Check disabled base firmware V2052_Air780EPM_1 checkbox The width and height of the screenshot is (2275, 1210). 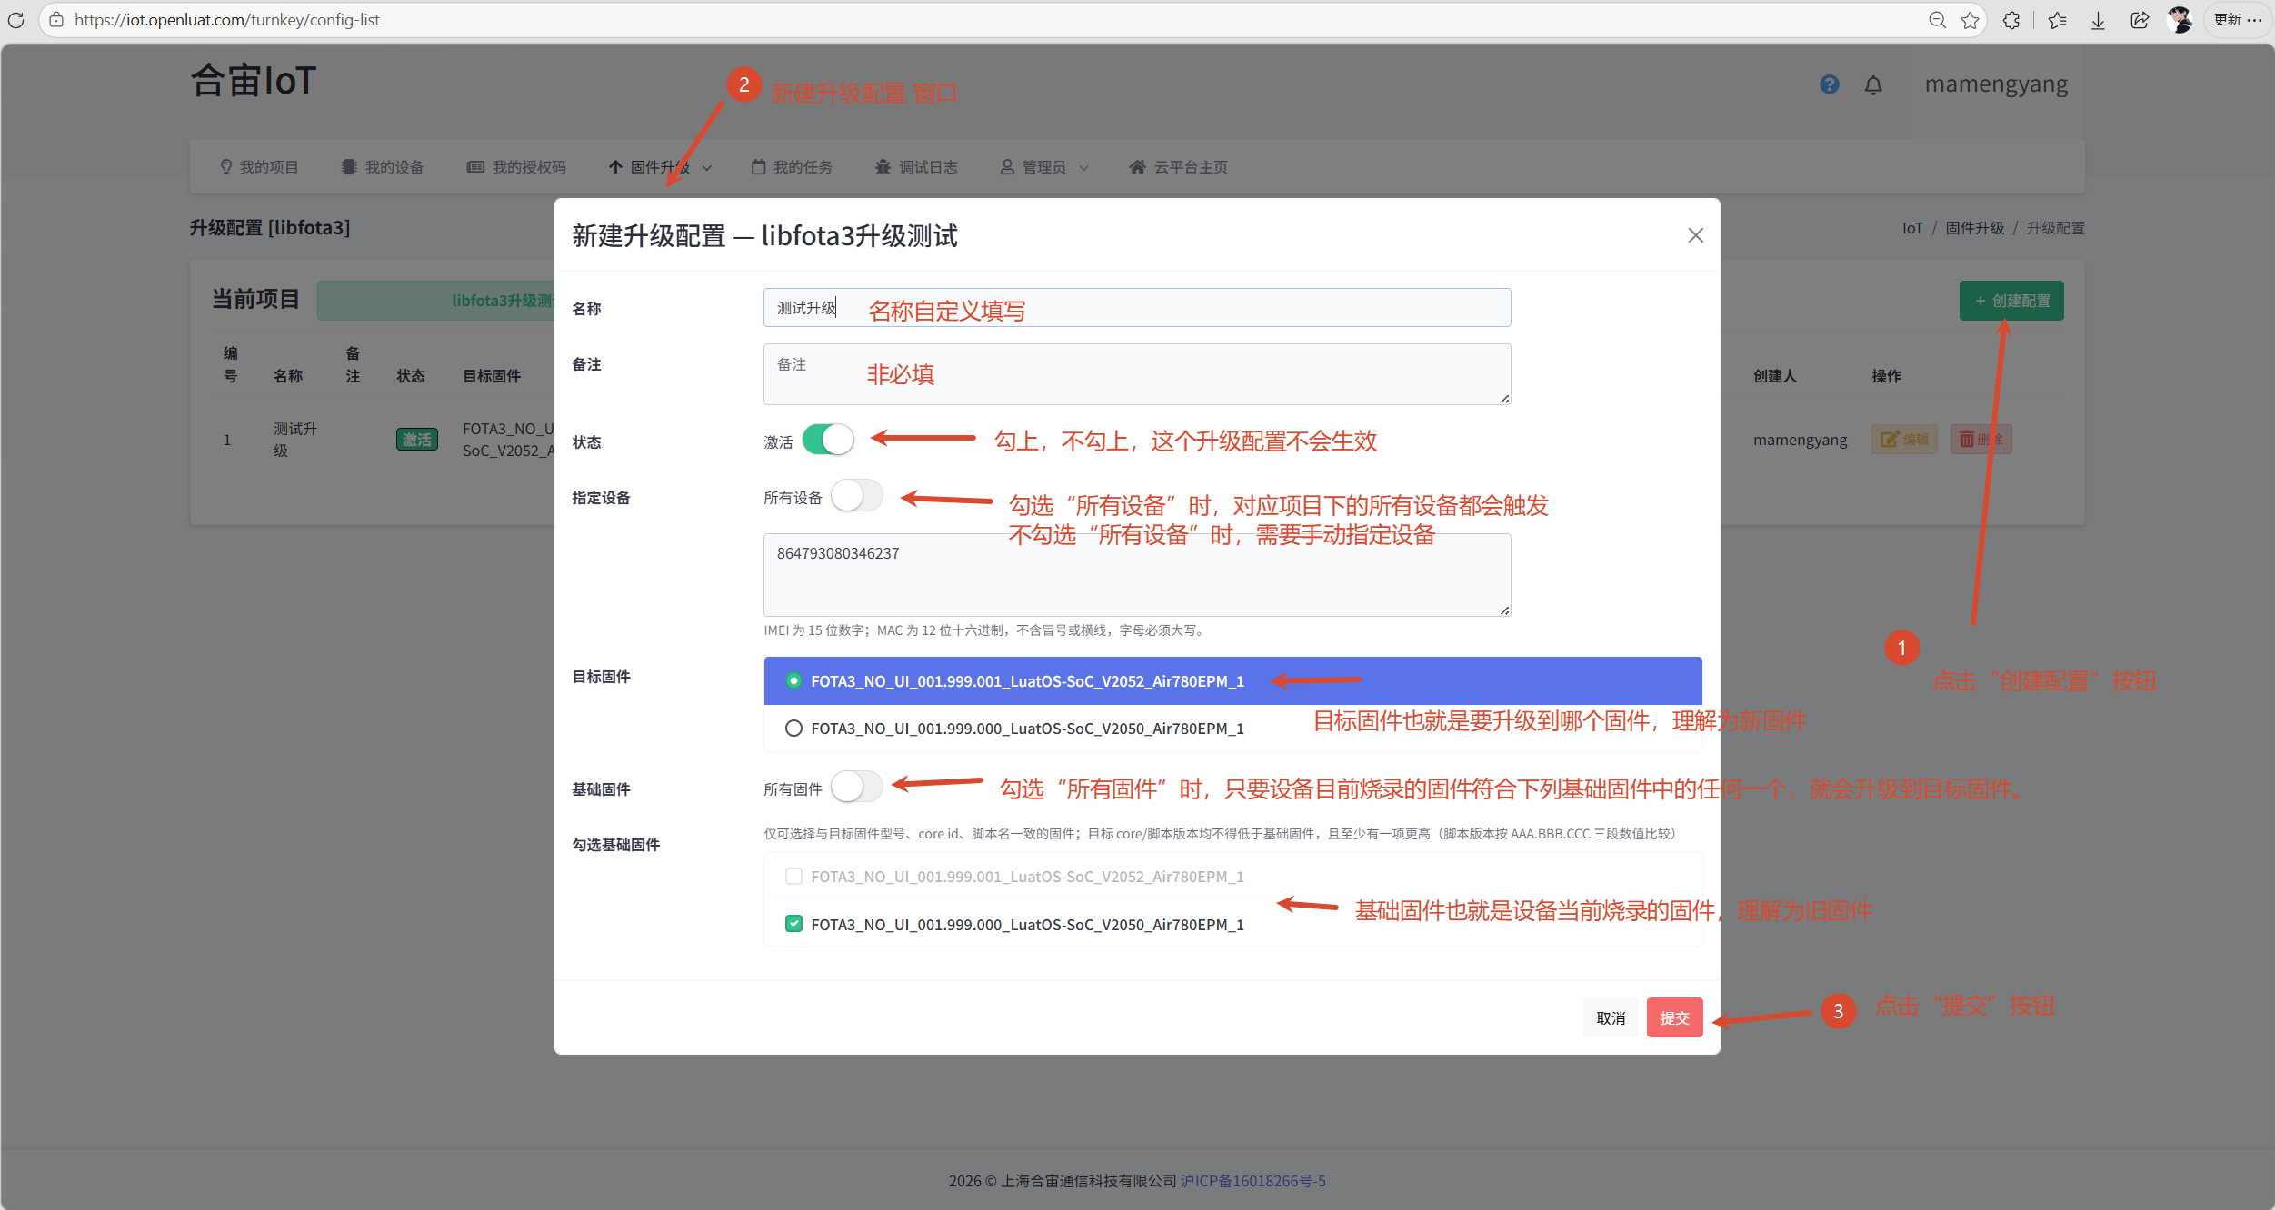point(793,877)
